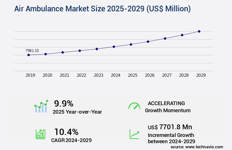Click the 9.9% year-over-year figure
The height and width of the screenshot is (150, 232).
[x=64, y=103]
